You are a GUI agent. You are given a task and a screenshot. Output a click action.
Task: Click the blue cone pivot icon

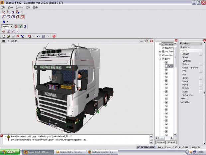(4, 22)
